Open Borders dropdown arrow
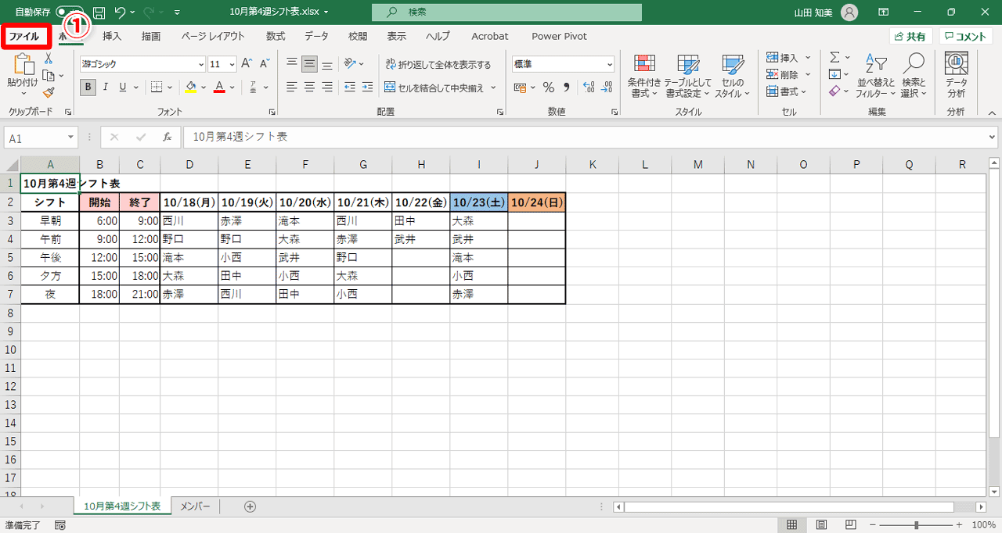This screenshot has width=1002, height=533. pos(169,87)
